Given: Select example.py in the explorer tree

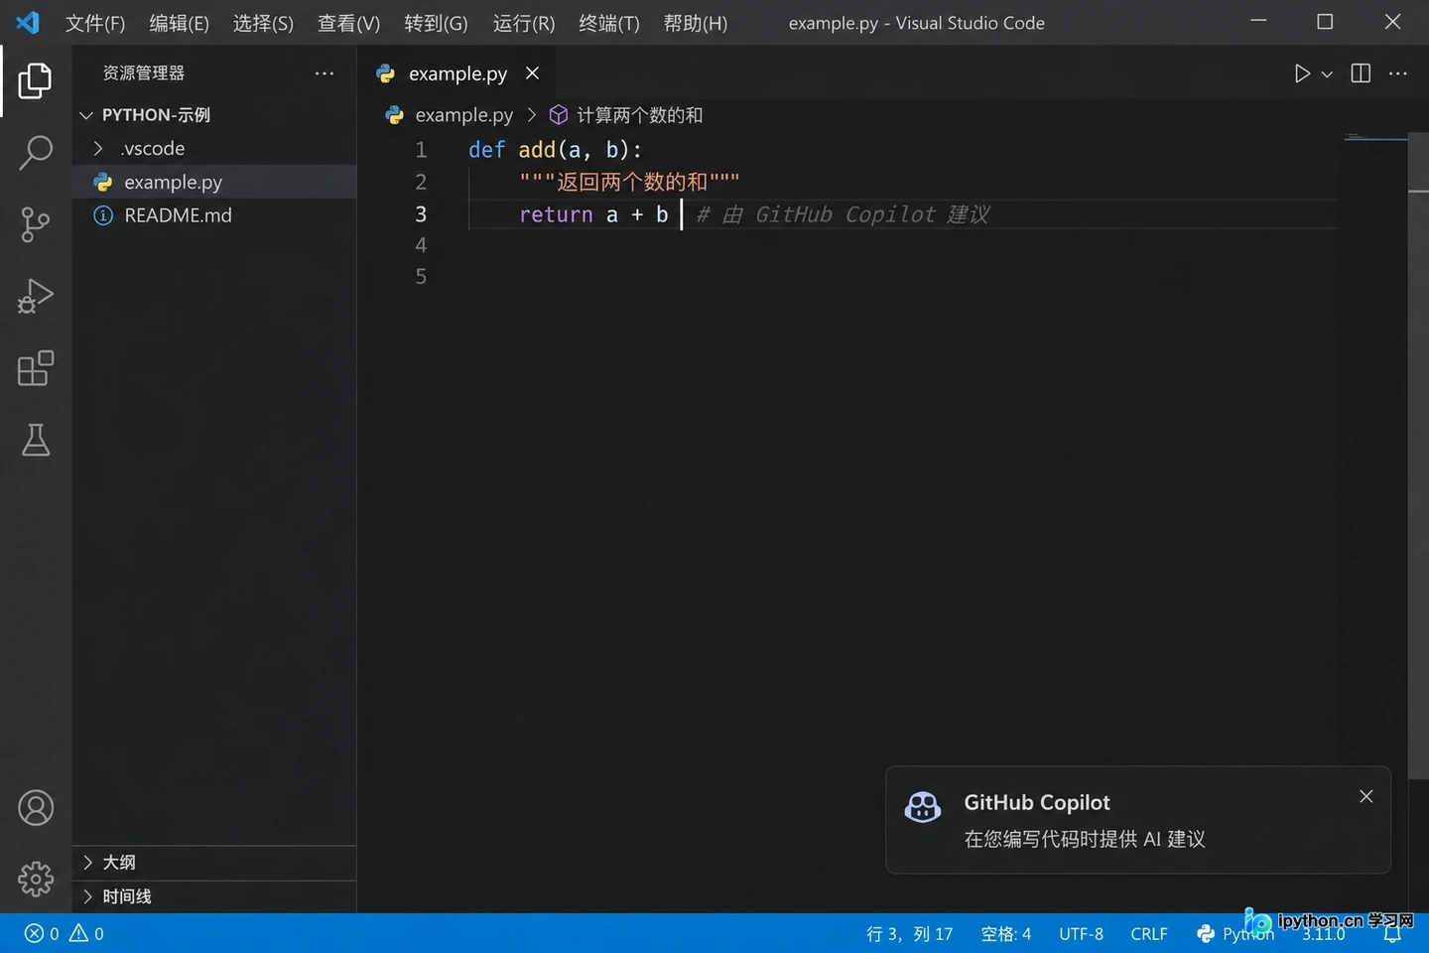Looking at the screenshot, I should (213, 182).
